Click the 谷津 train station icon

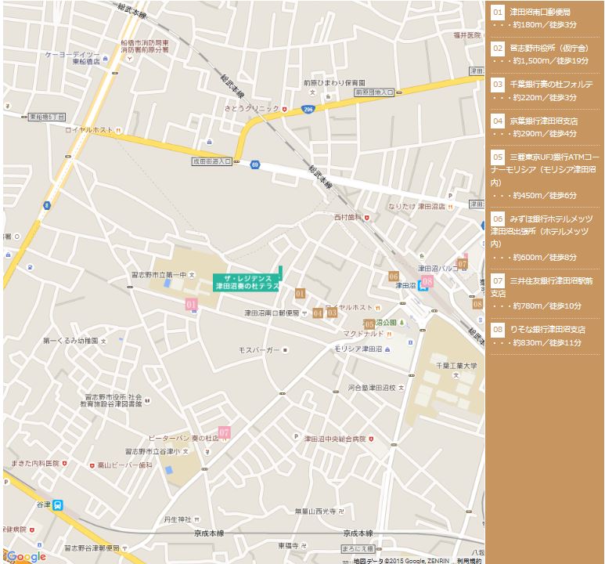pos(59,505)
